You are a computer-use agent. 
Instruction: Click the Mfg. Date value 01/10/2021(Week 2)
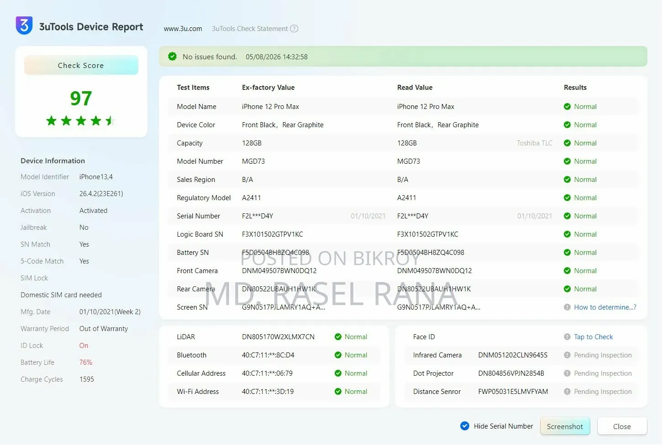(x=110, y=312)
